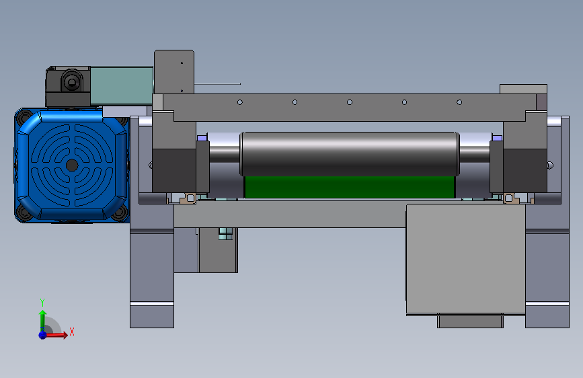Click the red X axis arrow of the triad
The height and width of the screenshot is (378, 583).
coord(56,335)
